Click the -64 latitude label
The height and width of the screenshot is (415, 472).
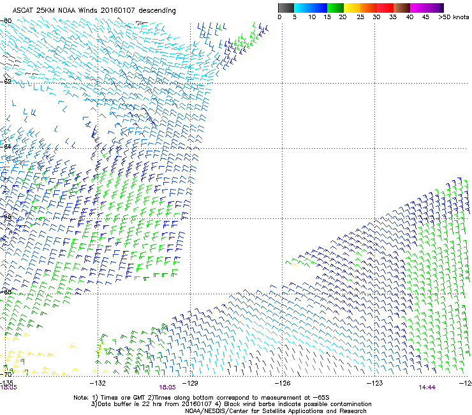(6, 147)
